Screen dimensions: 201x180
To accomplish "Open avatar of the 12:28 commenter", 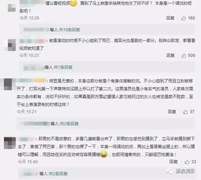I will pos(12,8).
